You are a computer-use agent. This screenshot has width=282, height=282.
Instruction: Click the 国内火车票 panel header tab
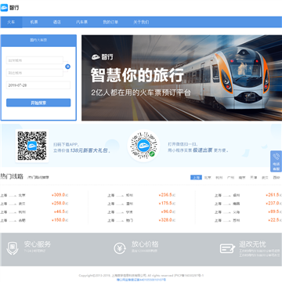click(x=38, y=40)
